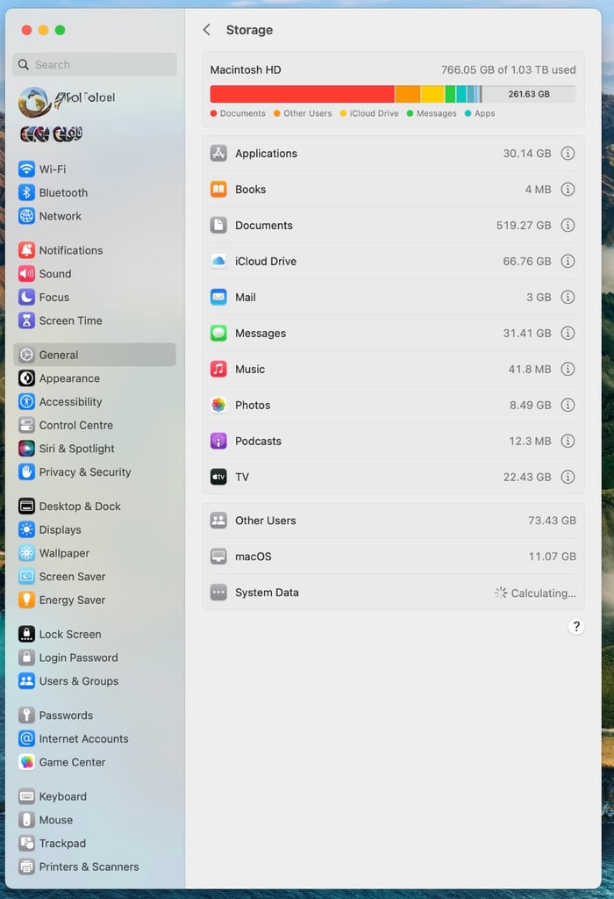Image resolution: width=614 pixels, height=899 pixels.
Task: Select Network in the sidebar
Action: click(x=95, y=216)
